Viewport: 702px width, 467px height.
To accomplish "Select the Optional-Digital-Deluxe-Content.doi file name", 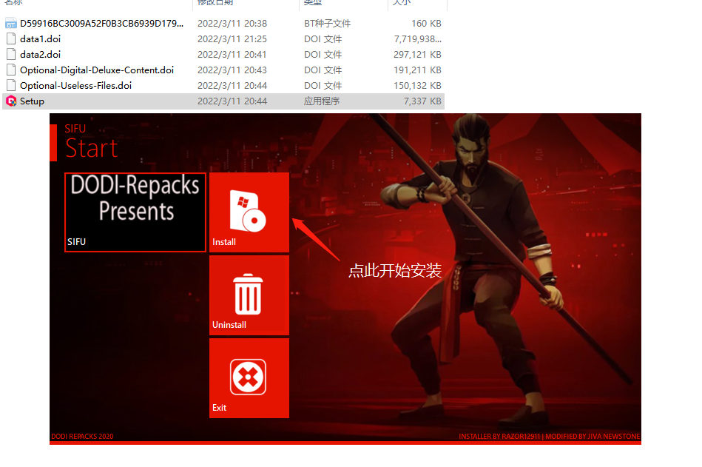I will point(97,70).
